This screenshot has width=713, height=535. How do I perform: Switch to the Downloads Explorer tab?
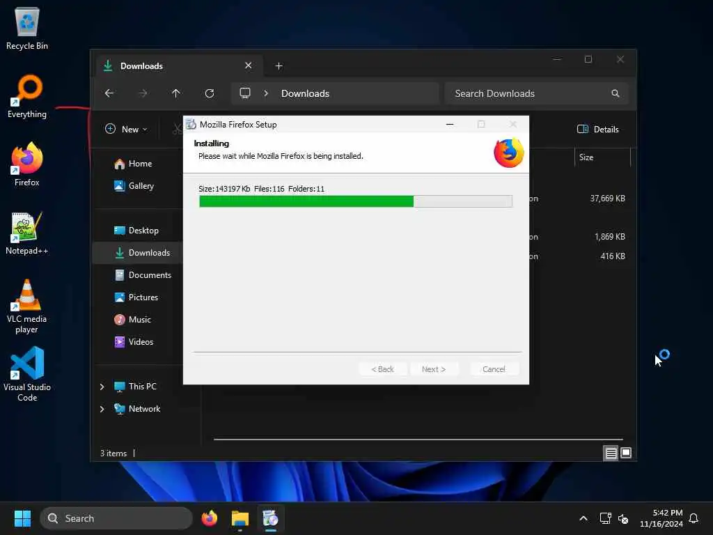pos(179,66)
